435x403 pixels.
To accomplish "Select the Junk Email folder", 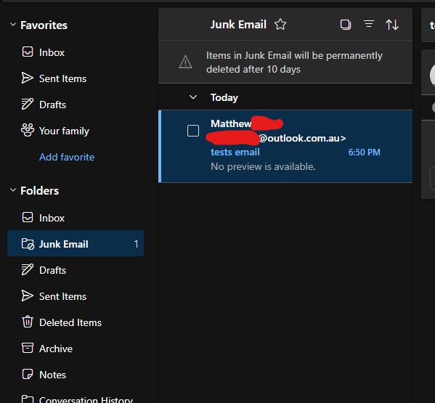I will 76,243.
